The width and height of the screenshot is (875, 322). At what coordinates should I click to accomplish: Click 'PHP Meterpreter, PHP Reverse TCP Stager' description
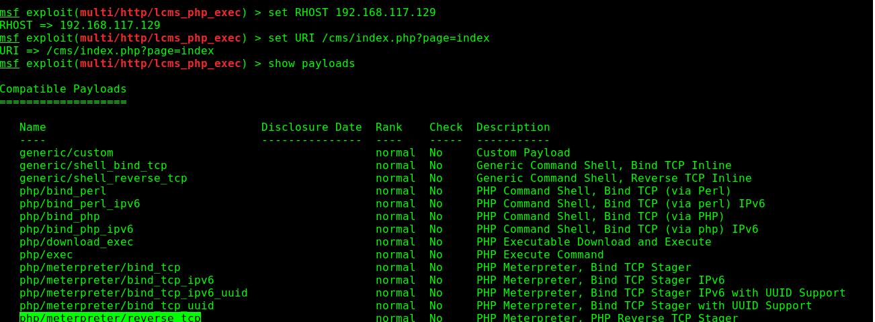point(608,317)
